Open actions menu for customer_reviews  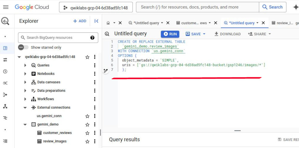pyautogui.click(x=95, y=133)
